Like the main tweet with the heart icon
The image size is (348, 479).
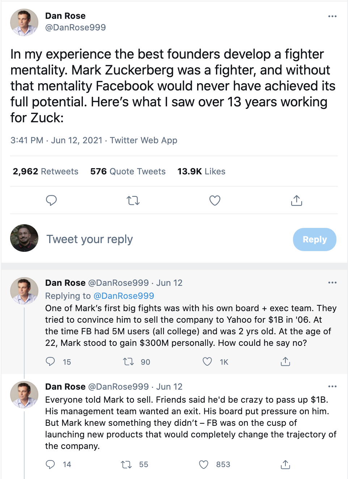click(215, 200)
